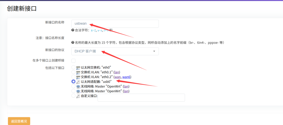Click the 注意：接口名称长度 label

50,38
